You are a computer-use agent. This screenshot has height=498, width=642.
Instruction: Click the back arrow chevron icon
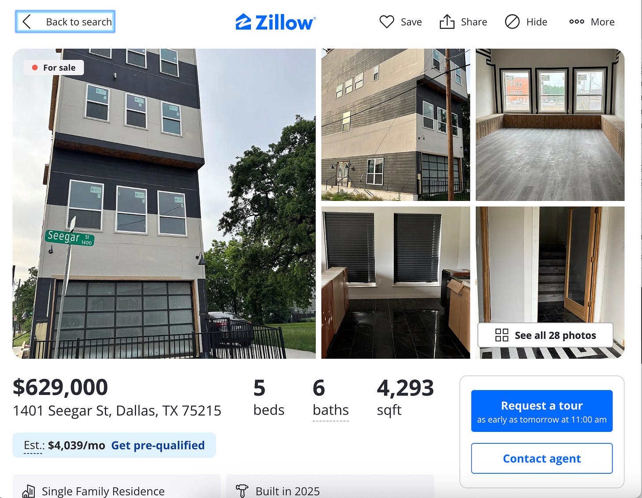(27, 22)
